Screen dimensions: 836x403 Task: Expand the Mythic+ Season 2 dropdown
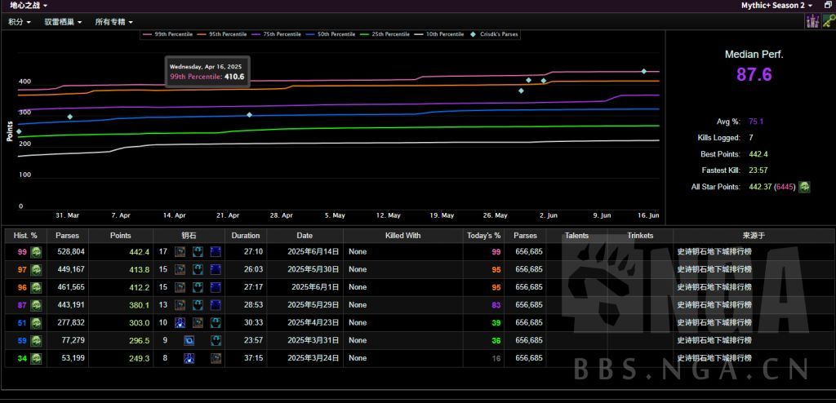click(774, 5)
